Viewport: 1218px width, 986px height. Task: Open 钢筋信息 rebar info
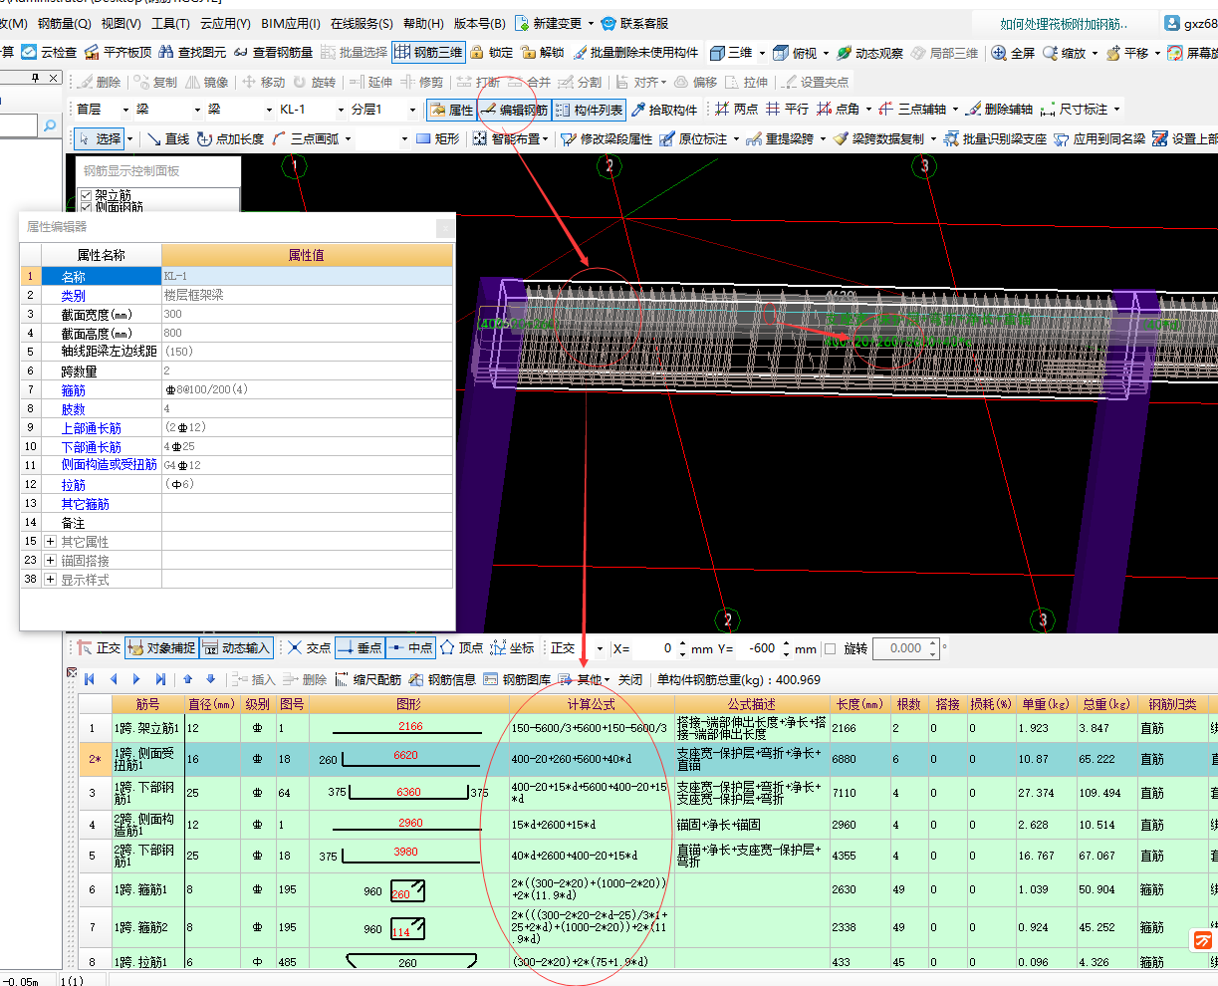pyautogui.click(x=442, y=679)
